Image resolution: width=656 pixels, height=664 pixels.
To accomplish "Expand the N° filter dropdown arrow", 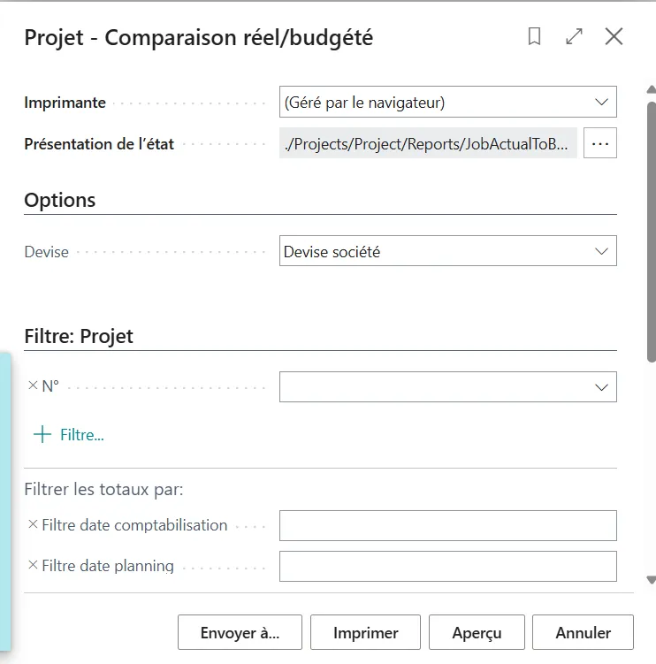I will point(601,387).
